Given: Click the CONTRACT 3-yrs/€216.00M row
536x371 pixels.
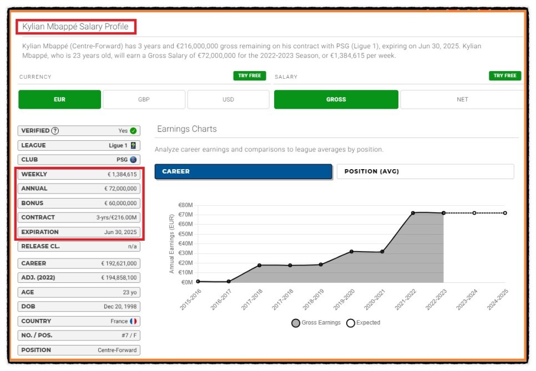Looking at the screenshot, I should (79, 217).
